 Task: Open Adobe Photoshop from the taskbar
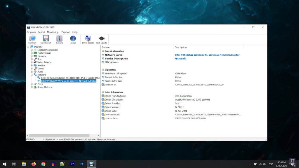coord(82,164)
